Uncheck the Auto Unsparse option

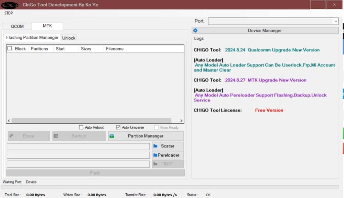click(x=118, y=127)
